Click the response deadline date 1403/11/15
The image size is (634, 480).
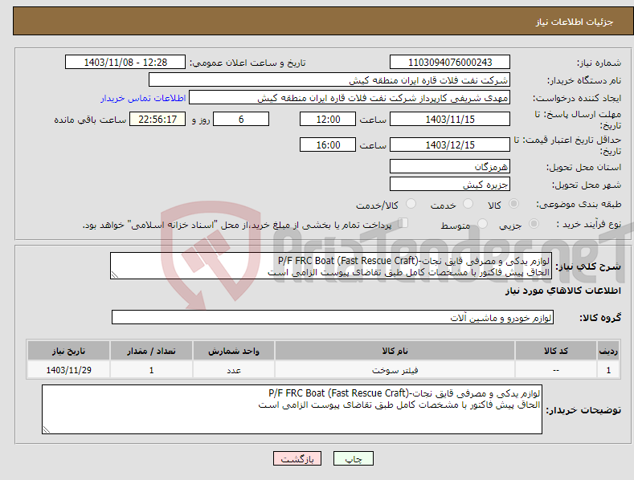click(x=450, y=119)
